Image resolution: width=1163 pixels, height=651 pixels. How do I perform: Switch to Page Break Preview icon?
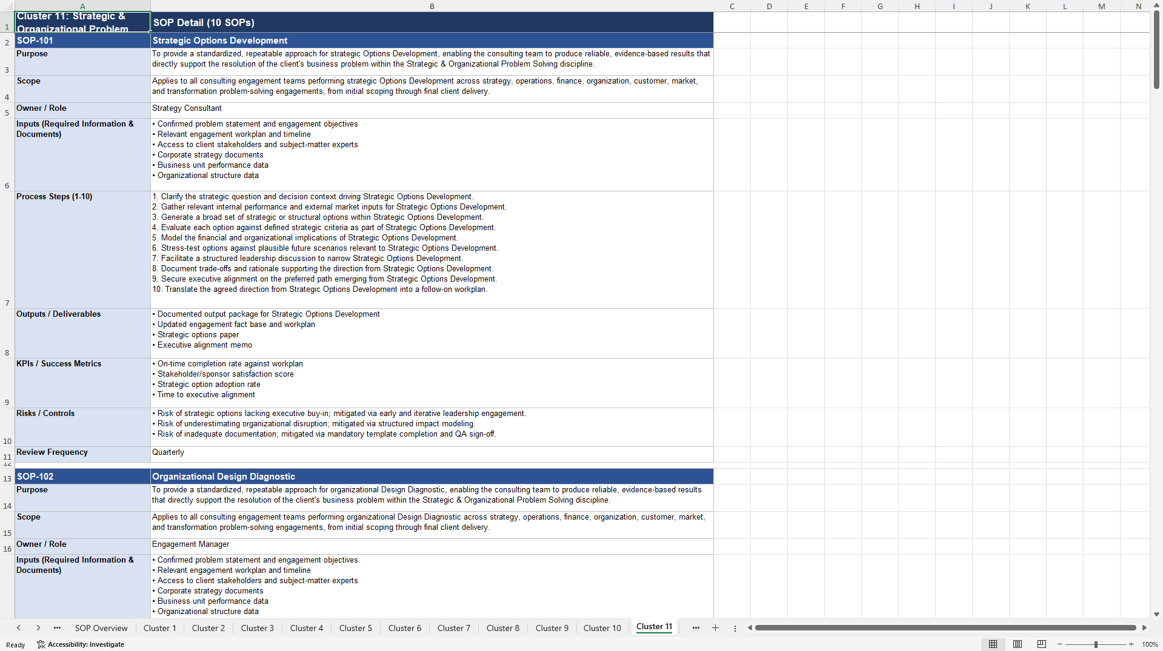1042,644
